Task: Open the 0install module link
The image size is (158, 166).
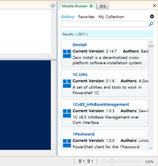Action: tap(80, 45)
